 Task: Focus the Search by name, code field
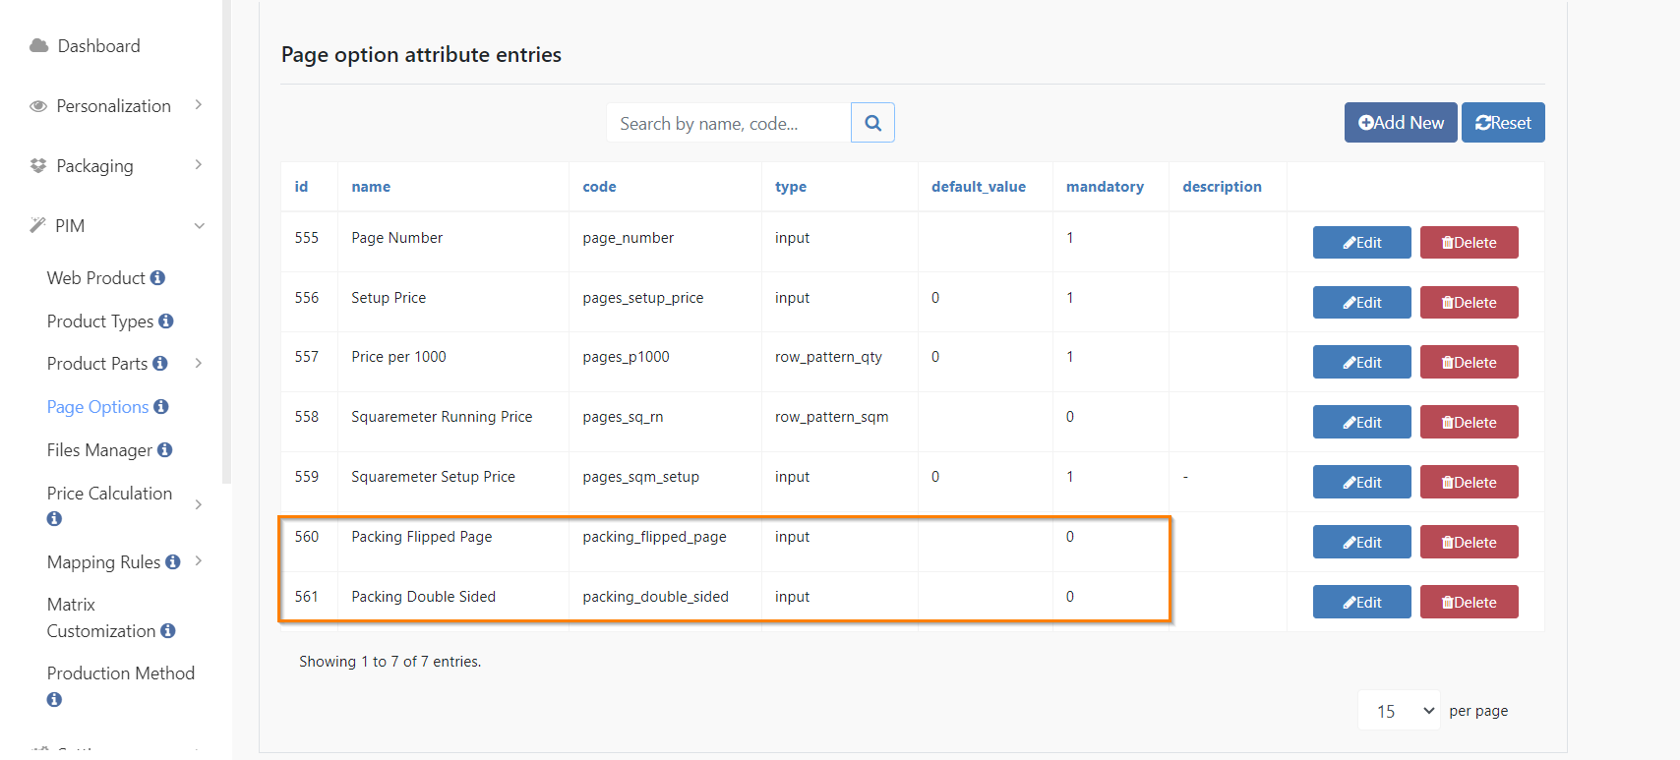[x=729, y=123]
